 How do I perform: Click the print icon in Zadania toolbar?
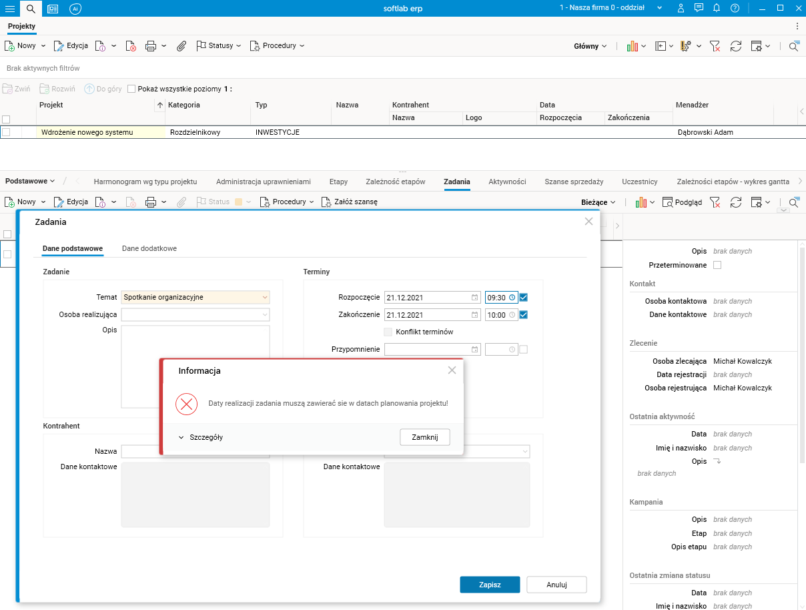tap(151, 202)
